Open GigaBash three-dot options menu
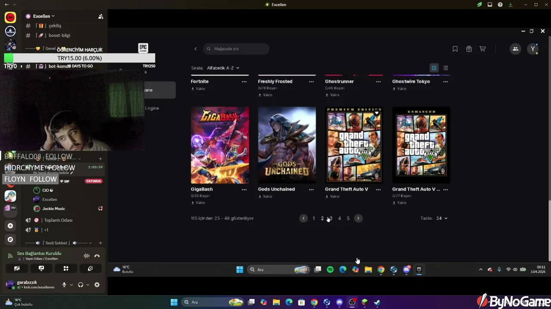The image size is (551, 309). 244,189
